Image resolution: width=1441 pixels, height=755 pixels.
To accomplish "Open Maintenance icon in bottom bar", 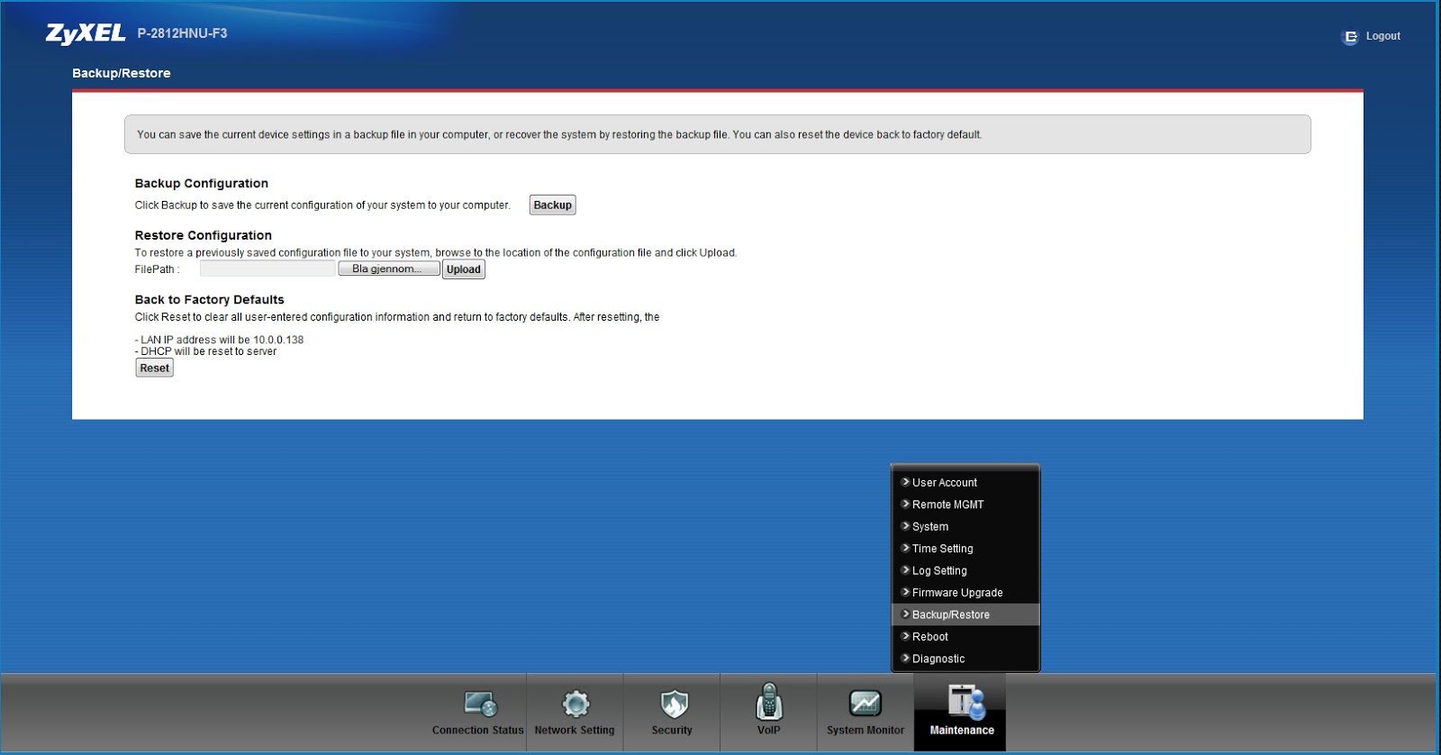I will click(x=965, y=703).
